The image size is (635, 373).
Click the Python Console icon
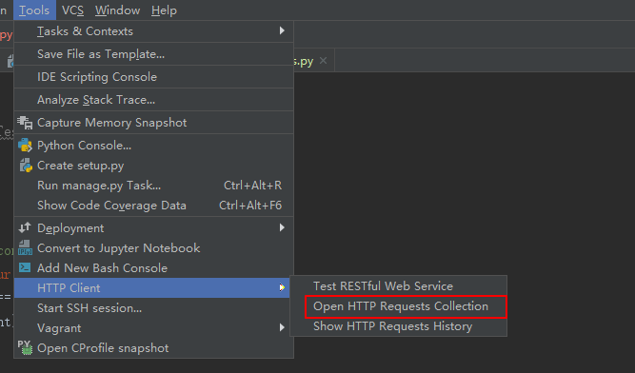[25, 146]
